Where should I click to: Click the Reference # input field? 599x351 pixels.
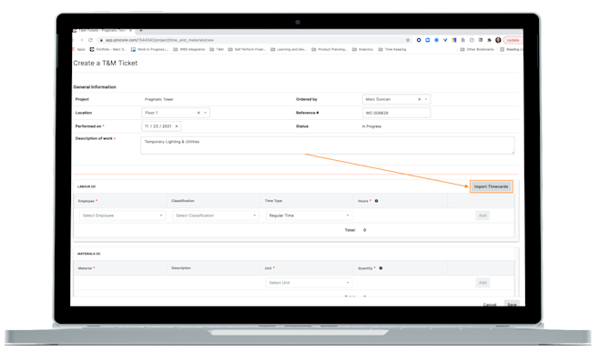point(396,113)
